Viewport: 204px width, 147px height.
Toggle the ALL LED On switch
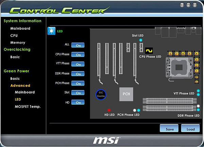tap(78, 45)
